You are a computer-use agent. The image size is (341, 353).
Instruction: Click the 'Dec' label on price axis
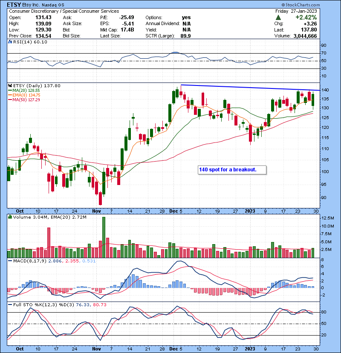click(x=173, y=211)
